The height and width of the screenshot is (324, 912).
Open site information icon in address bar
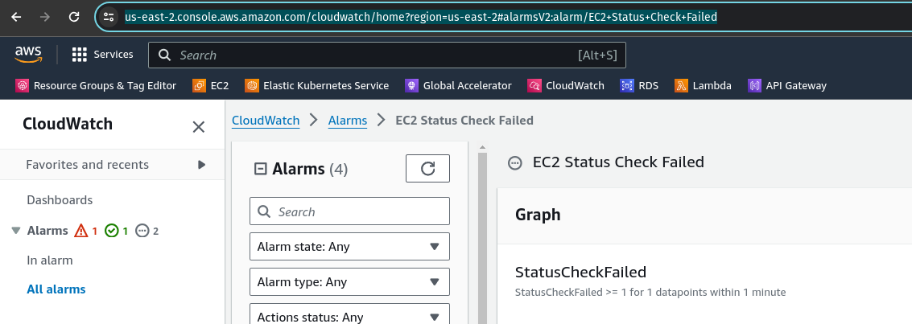pyautogui.click(x=108, y=17)
